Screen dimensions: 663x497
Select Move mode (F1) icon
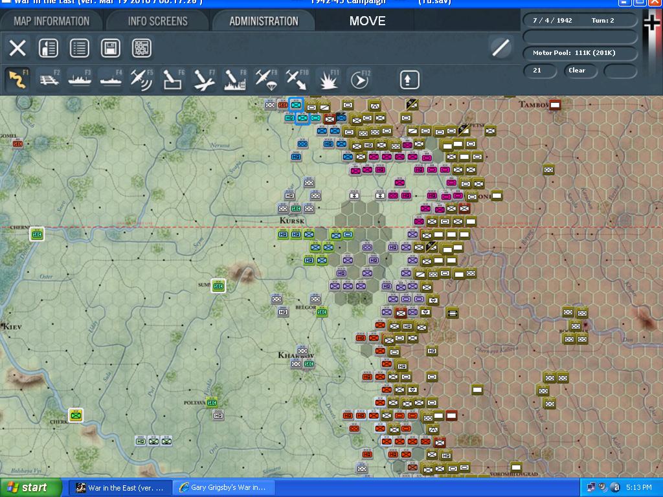click(17, 80)
